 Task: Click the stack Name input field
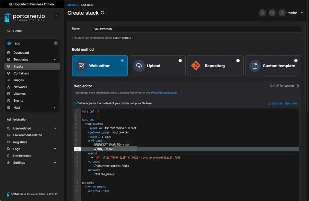tap(196, 29)
